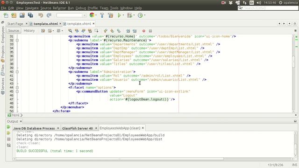The image size is (299, 168).
Task: Open the Projects - Employees side panel
Action: (3, 44)
